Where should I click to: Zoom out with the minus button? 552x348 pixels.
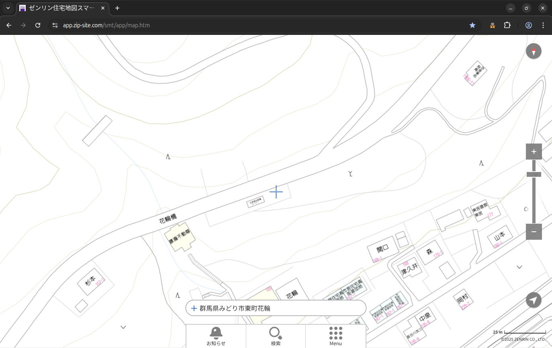534,232
